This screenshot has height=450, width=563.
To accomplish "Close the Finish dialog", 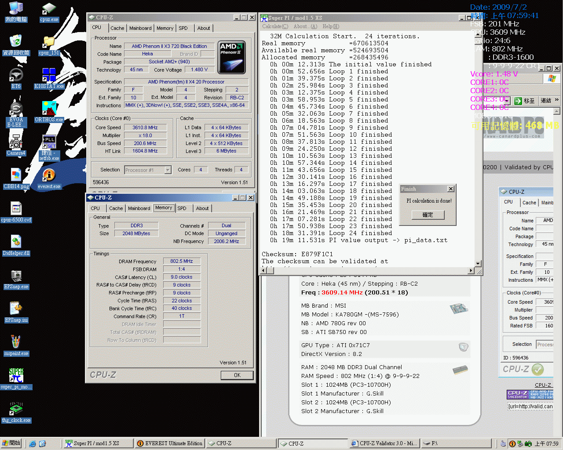I will pyautogui.click(x=451, y=189).
